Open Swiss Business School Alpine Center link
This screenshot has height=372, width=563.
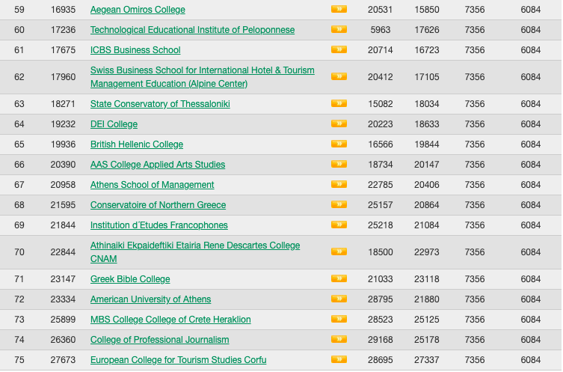pos(202,77)
